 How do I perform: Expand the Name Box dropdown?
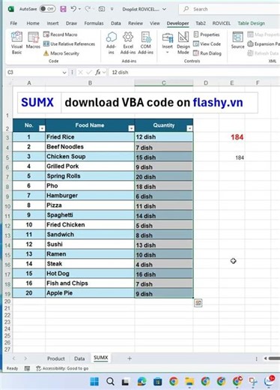pyautogui.click(x=64, y=73)
